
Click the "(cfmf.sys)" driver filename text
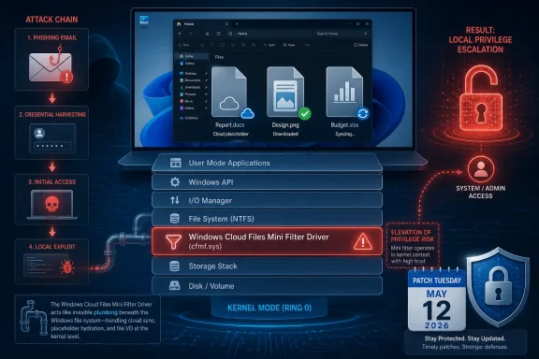coord(205,246)
